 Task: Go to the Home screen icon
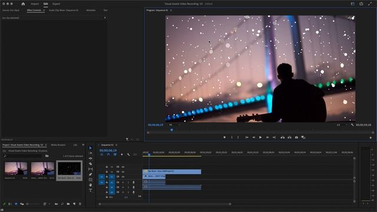pos(23,4)
